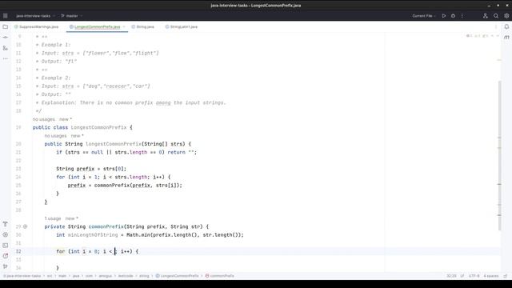Open line:column 32:29 indicator

point(451,276)
